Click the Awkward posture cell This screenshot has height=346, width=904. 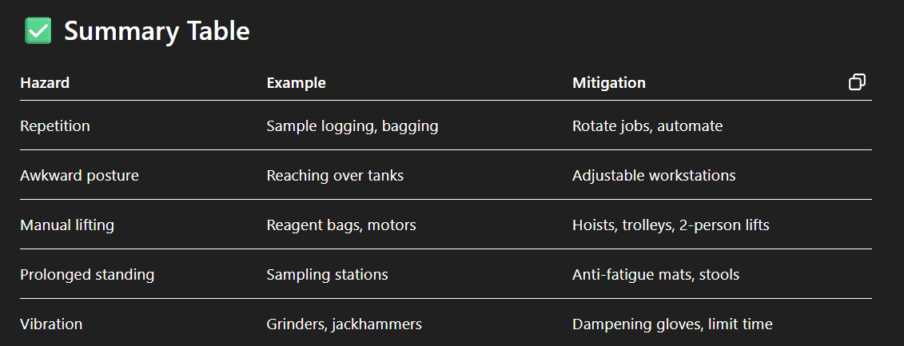tap(79, 176)
